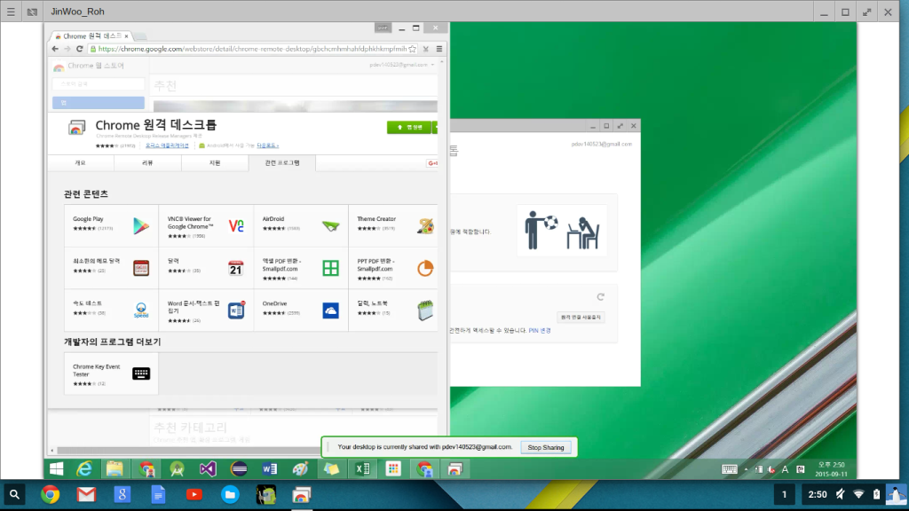Viewport: 909px width, 511px height.
Task: Switch to the 개요 tab
Action: coord(80,163)
